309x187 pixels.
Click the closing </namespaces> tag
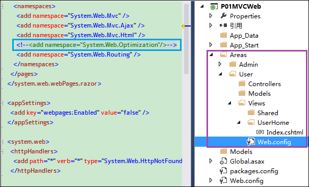pyautogui.click(x=36, y=64)
